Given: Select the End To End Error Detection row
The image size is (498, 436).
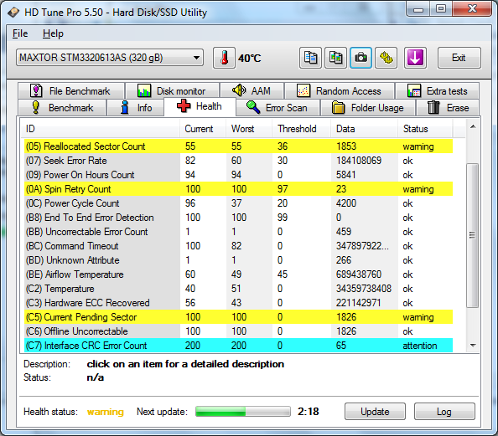Looking at the screenshot, I should 238,218.
